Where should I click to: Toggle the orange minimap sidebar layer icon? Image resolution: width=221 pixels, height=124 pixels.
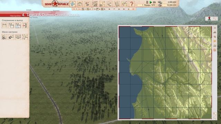[214, 50]
